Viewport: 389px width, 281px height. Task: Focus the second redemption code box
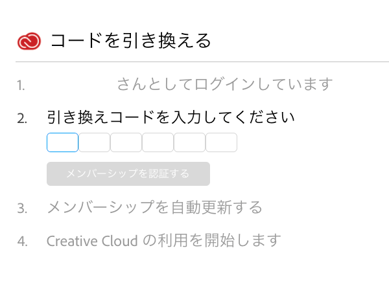click(94, 142)
